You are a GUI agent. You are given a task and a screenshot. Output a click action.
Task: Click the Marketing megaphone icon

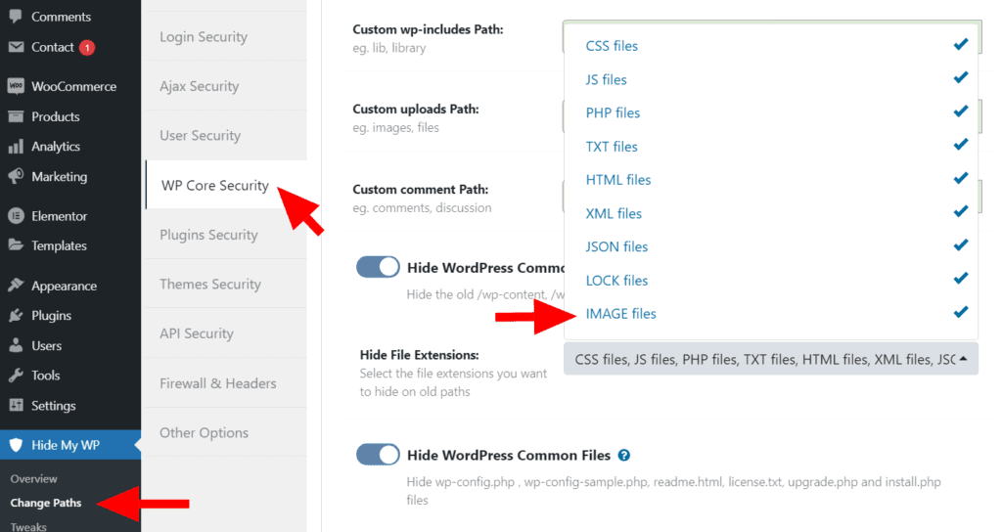[16, 177]
